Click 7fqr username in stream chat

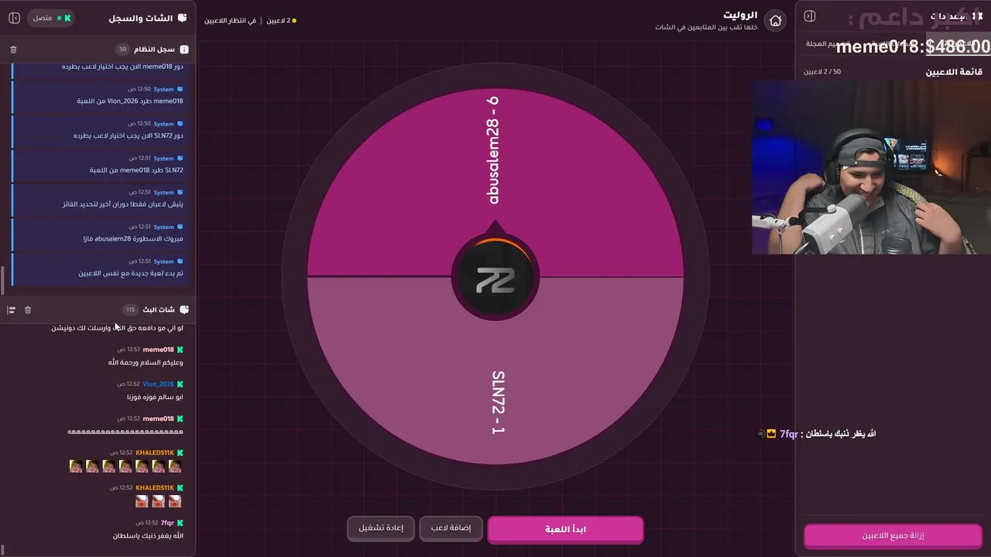(167, 523)
